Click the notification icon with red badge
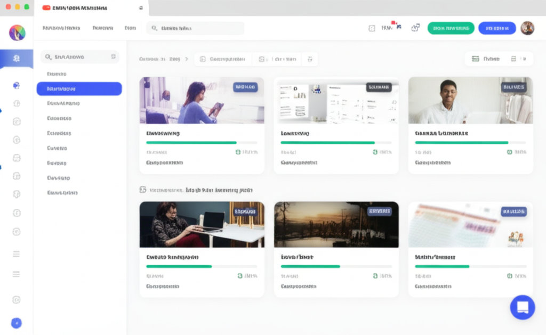The image size is (546, 335). 388,28
